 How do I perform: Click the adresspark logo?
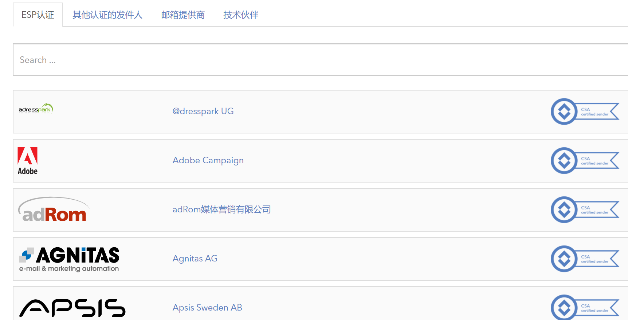(x=36, y=109)
